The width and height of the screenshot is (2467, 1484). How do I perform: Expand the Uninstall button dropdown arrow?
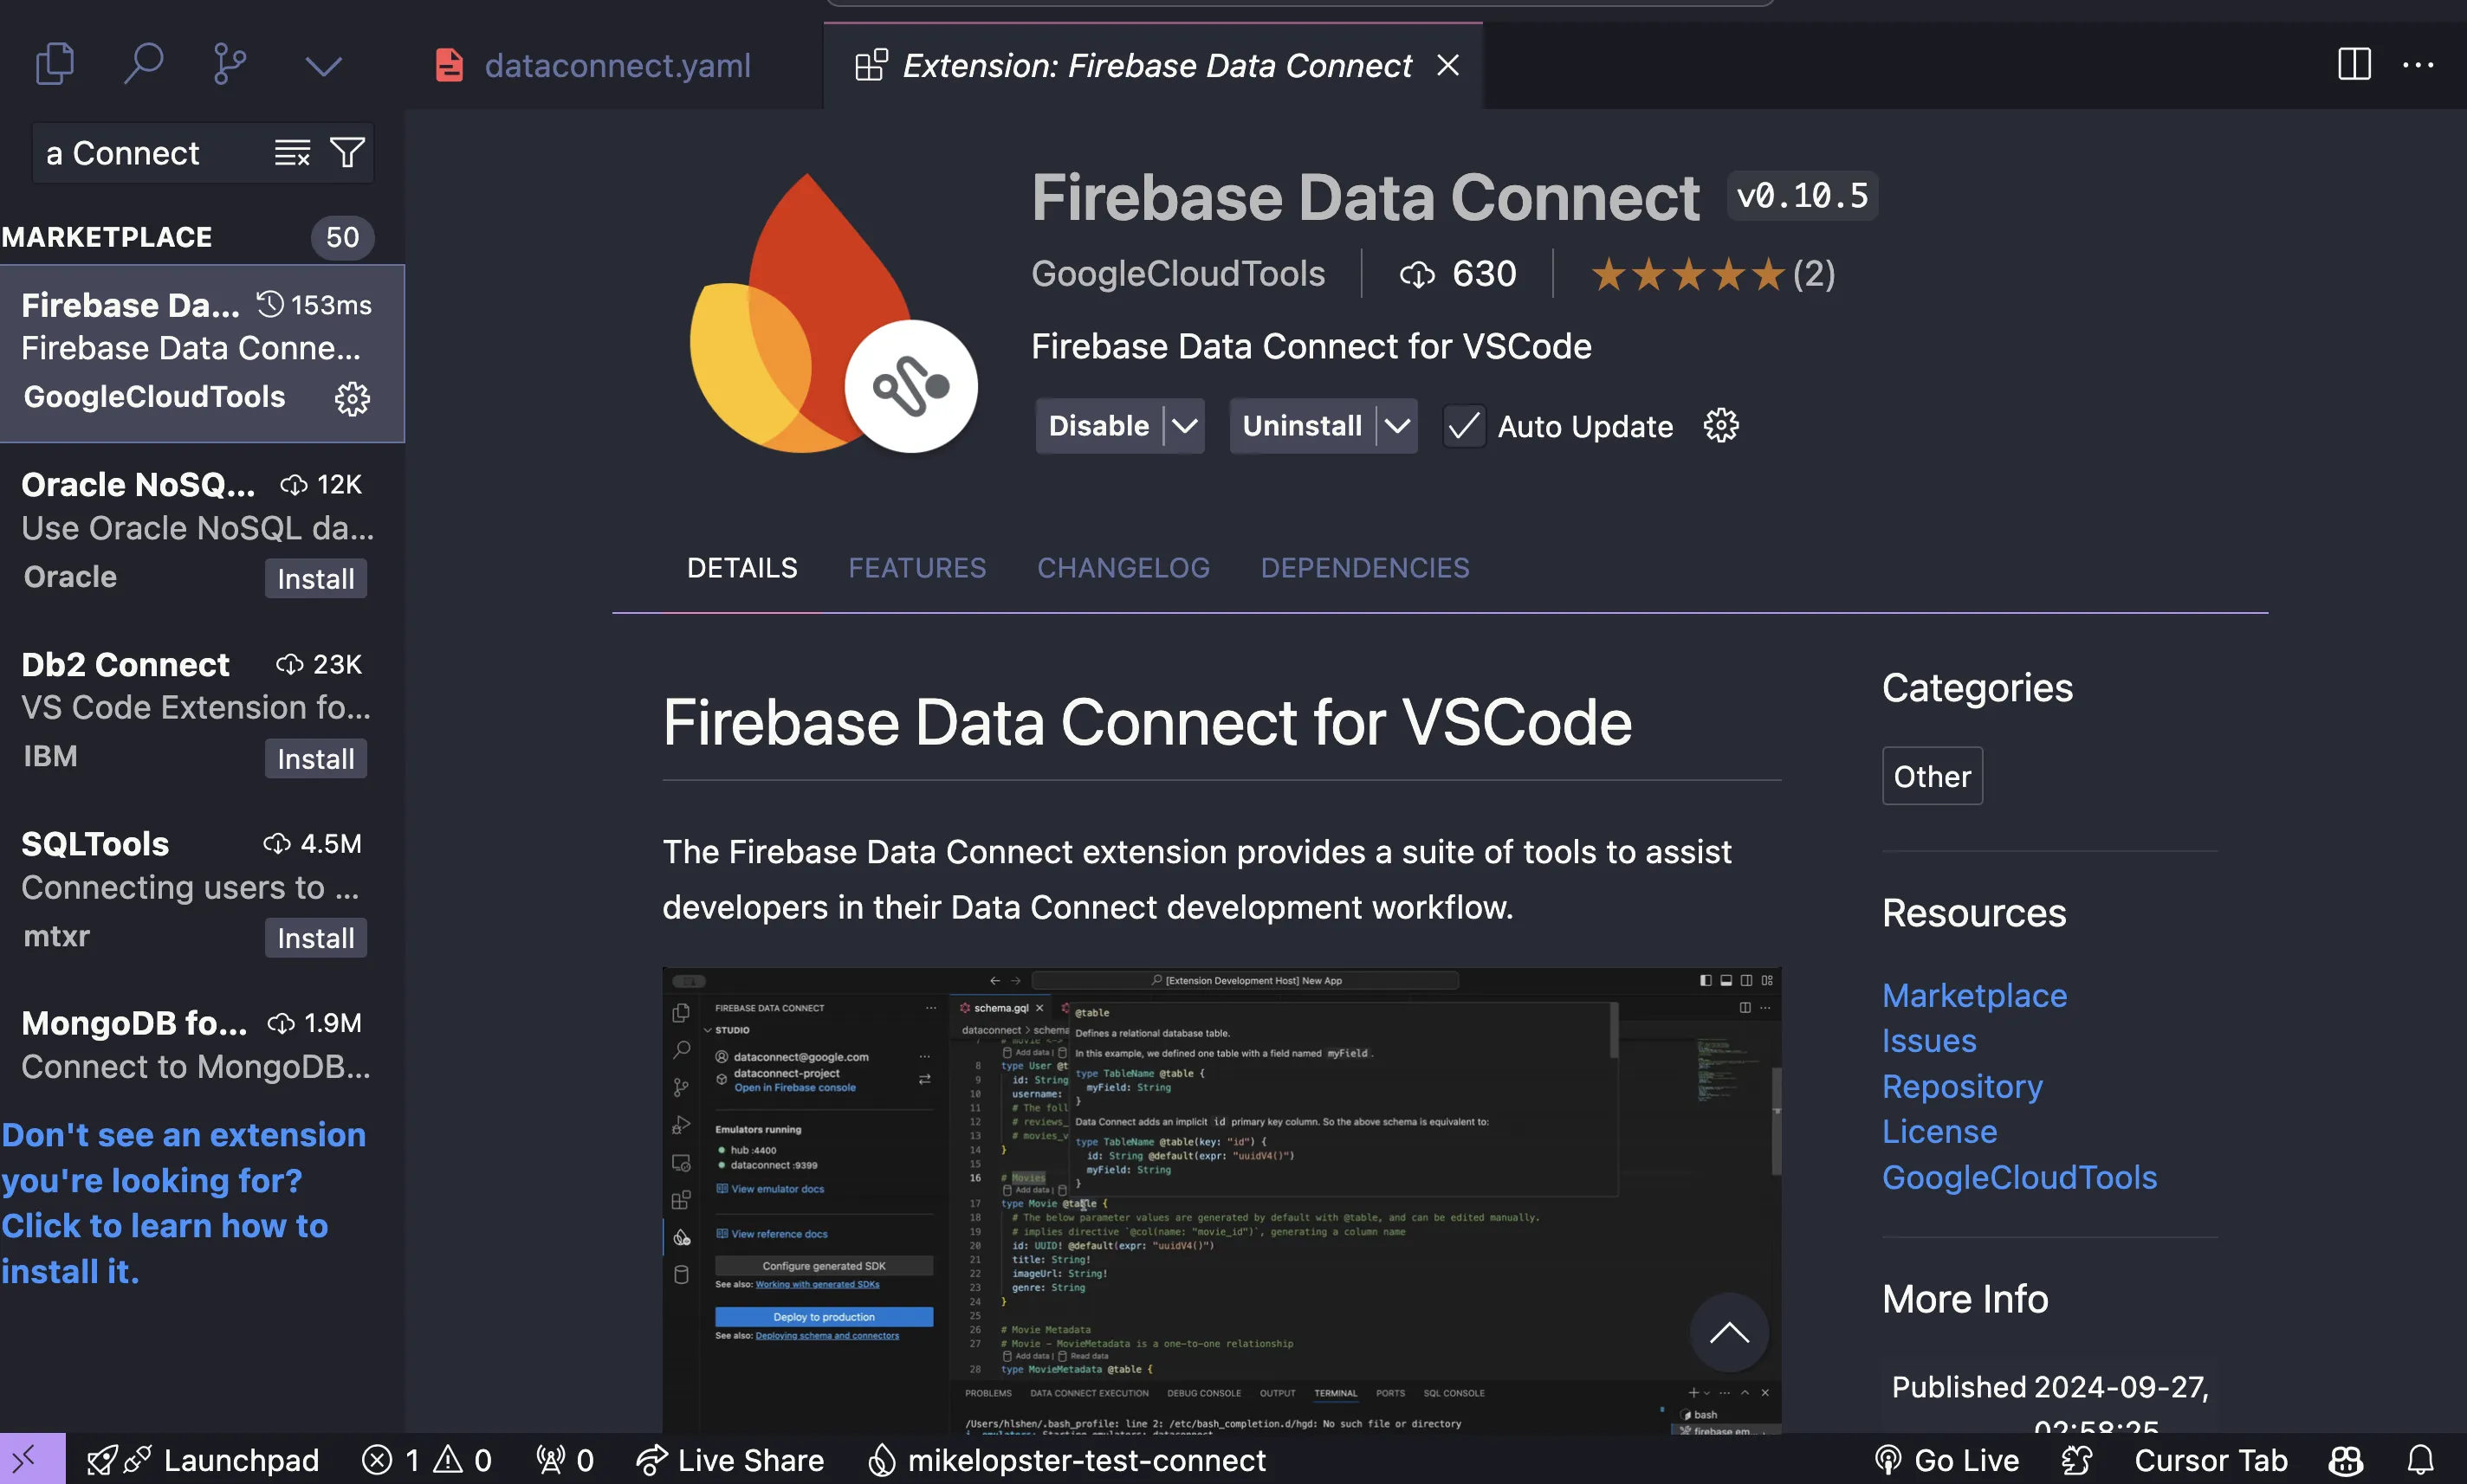[x=1395, y=426]
